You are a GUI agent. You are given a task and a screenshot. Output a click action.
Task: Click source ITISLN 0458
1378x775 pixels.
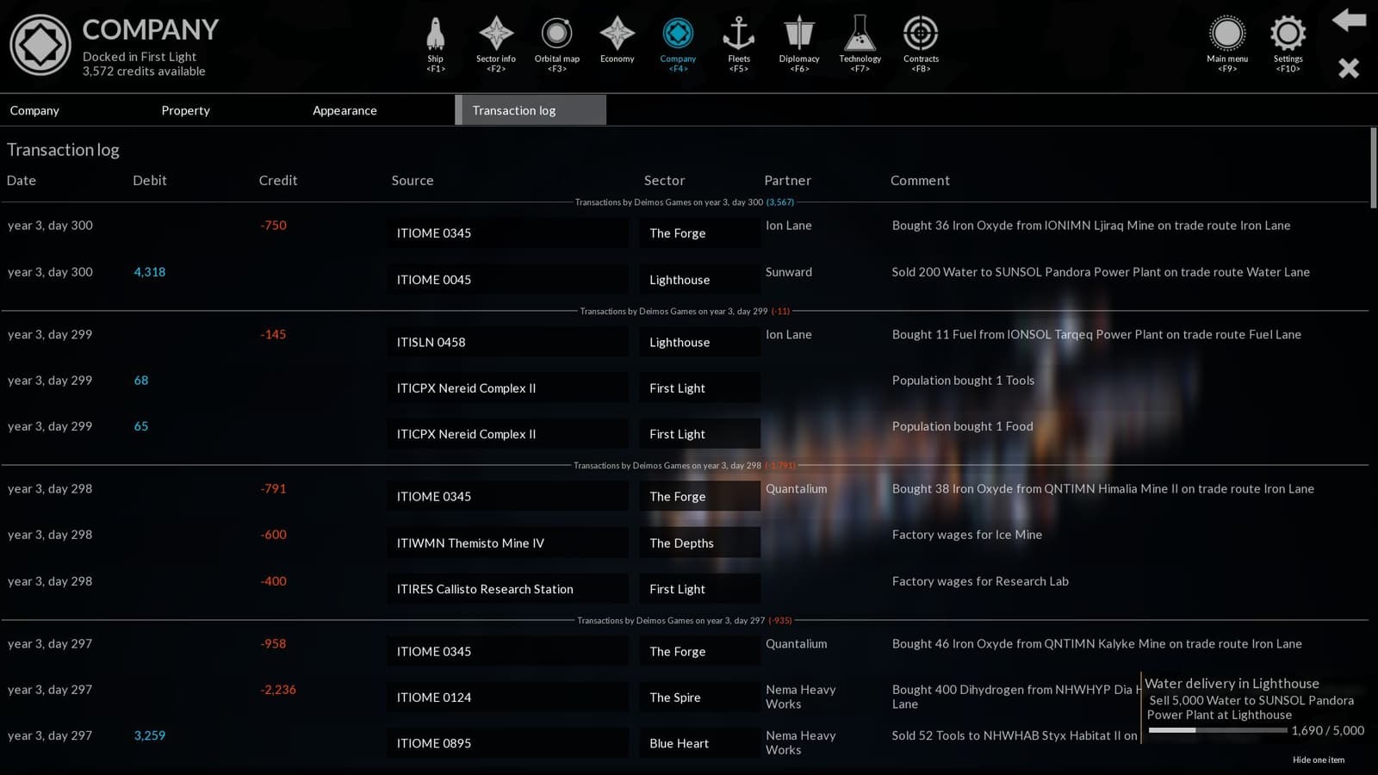tap(507, 342)
